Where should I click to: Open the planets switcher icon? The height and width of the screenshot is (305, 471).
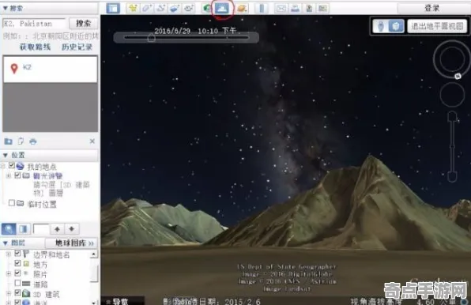click(242, 8)
